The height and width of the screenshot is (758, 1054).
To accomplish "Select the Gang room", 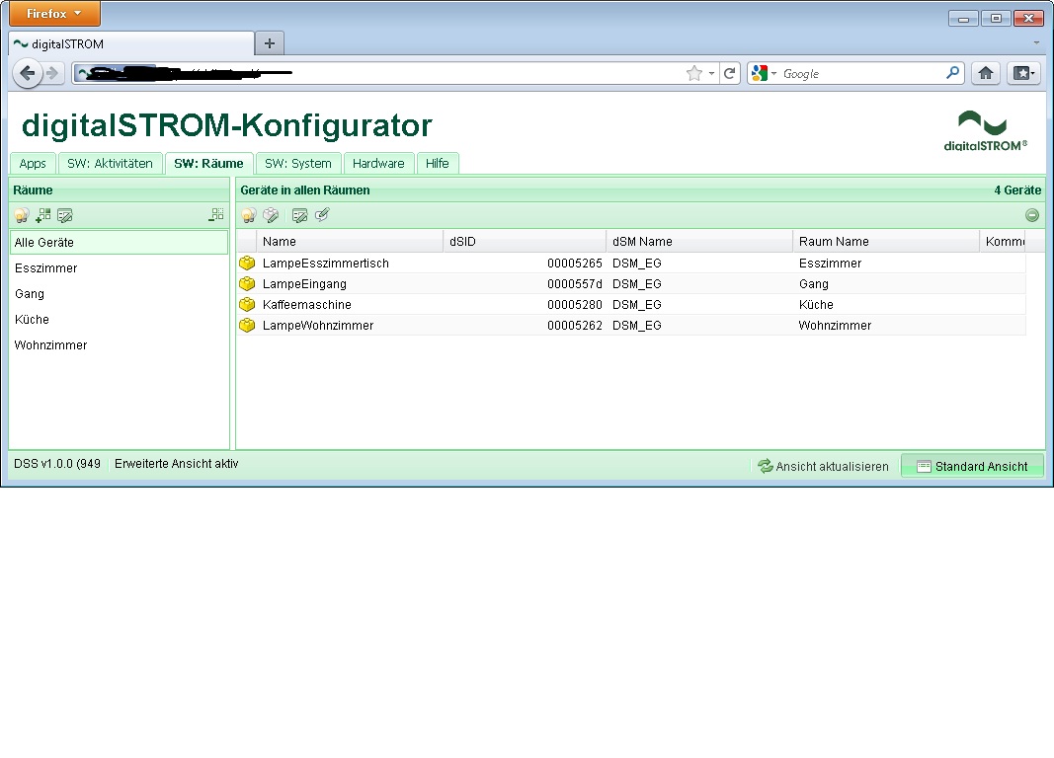I will click(119, 293).
